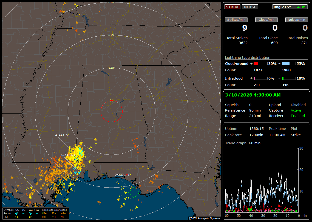Toggle the NOISE indicator

click(x=250, y=7)
